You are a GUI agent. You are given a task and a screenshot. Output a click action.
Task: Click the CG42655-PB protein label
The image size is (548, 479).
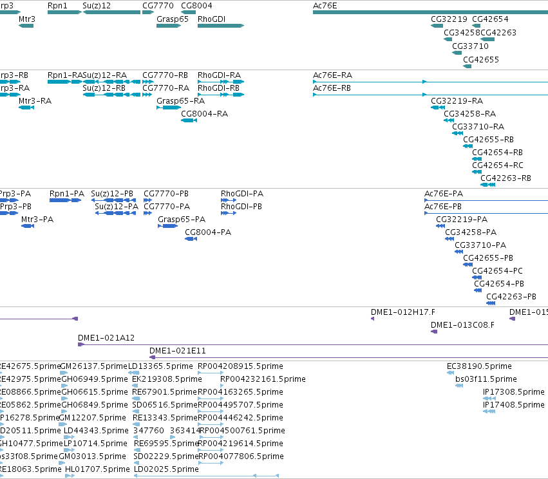point(488,259)
